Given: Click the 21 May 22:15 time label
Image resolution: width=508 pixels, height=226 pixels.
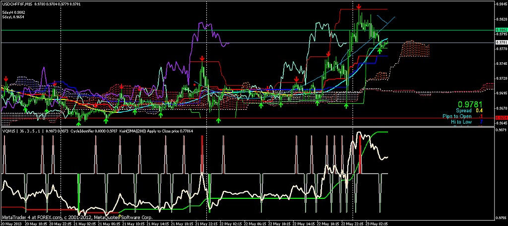Looking at the screenshot, I should [207, 224].
